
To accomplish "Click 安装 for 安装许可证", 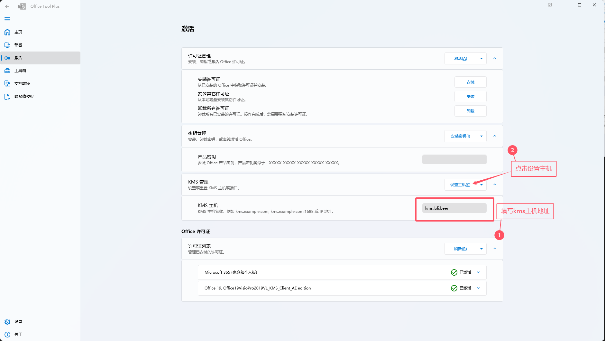I will click(471, 82).
